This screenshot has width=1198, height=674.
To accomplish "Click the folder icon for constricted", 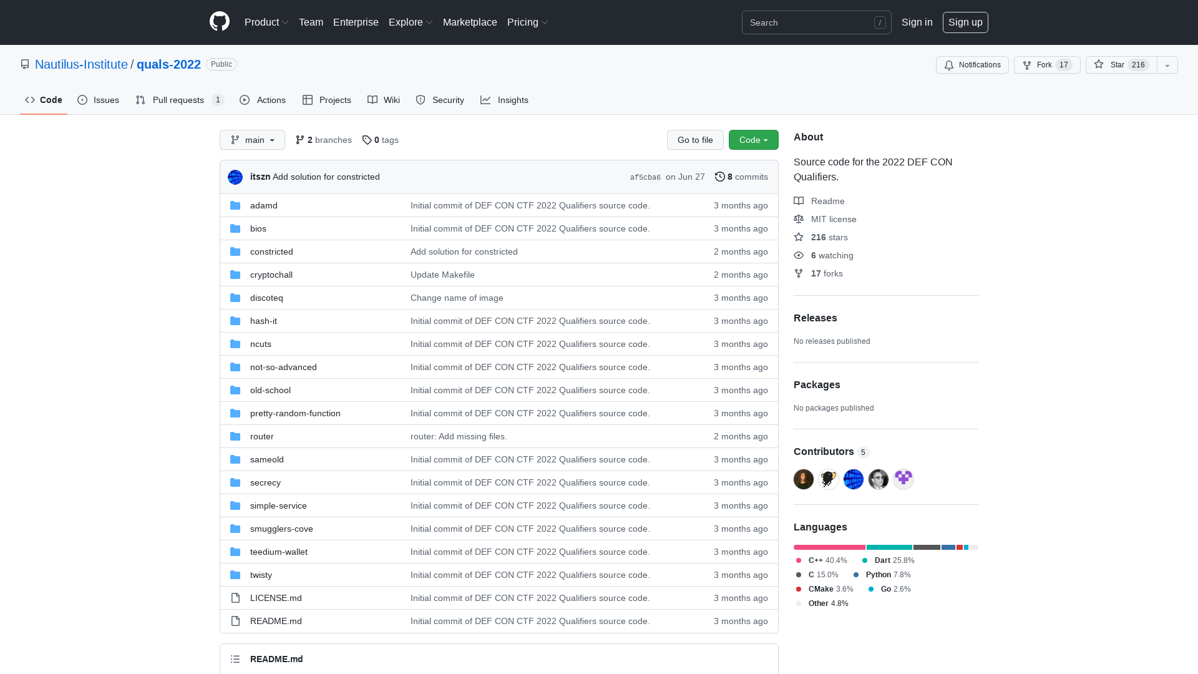I will click(235, 252).
